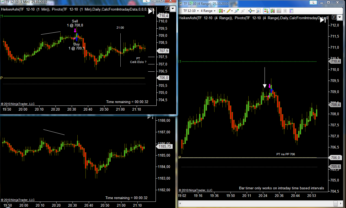Click the grayed Strategies dollar icon
The width and height of the screenshot is (346, 208).
285,11
